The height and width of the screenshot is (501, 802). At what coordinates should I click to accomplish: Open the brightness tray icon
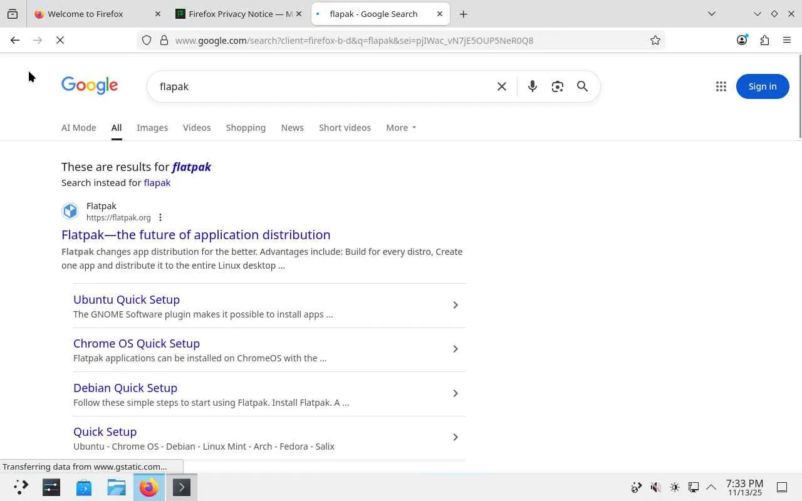675,487
